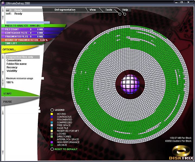The height and width of the screenshot is (162, 195).
Task: Open the Tools menu
Action: coord(109,10)
